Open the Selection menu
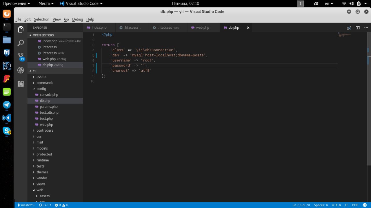The image size is (371, 208). (x=41, y=19)
